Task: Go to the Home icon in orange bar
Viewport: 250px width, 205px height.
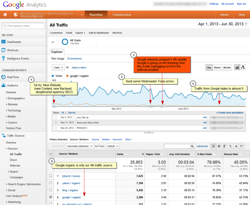Action: [x=5, y=15]
